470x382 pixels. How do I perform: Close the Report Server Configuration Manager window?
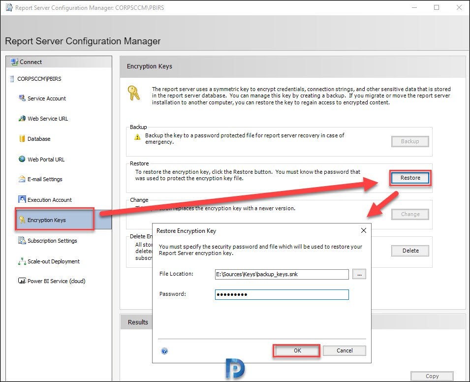(459, 7)
